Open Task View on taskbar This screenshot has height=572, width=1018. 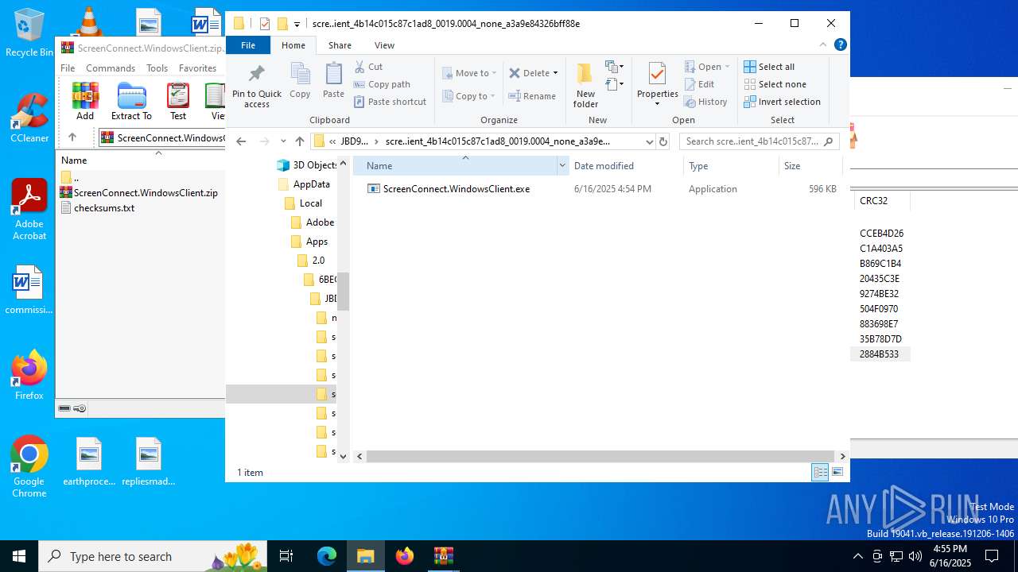pyautogui.click(x=286, y=556)
